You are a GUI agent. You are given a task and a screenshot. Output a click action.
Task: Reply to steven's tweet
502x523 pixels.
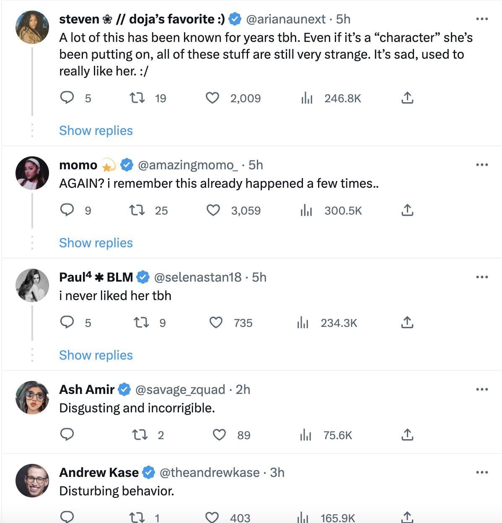pyautogui.click(x=68, y=98)
